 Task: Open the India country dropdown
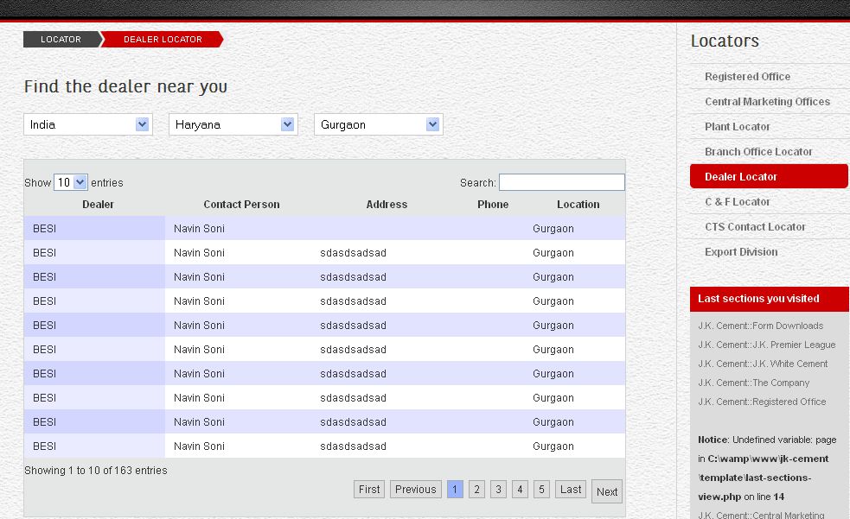point(87,124)
